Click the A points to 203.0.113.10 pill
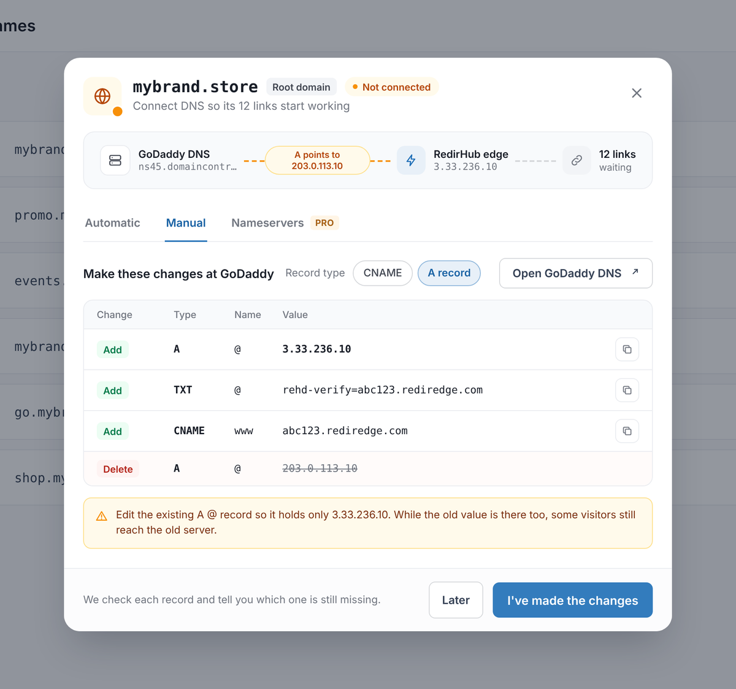Image resolution: width=736 pixels, height=689 pixels. [x=317, y=160]
